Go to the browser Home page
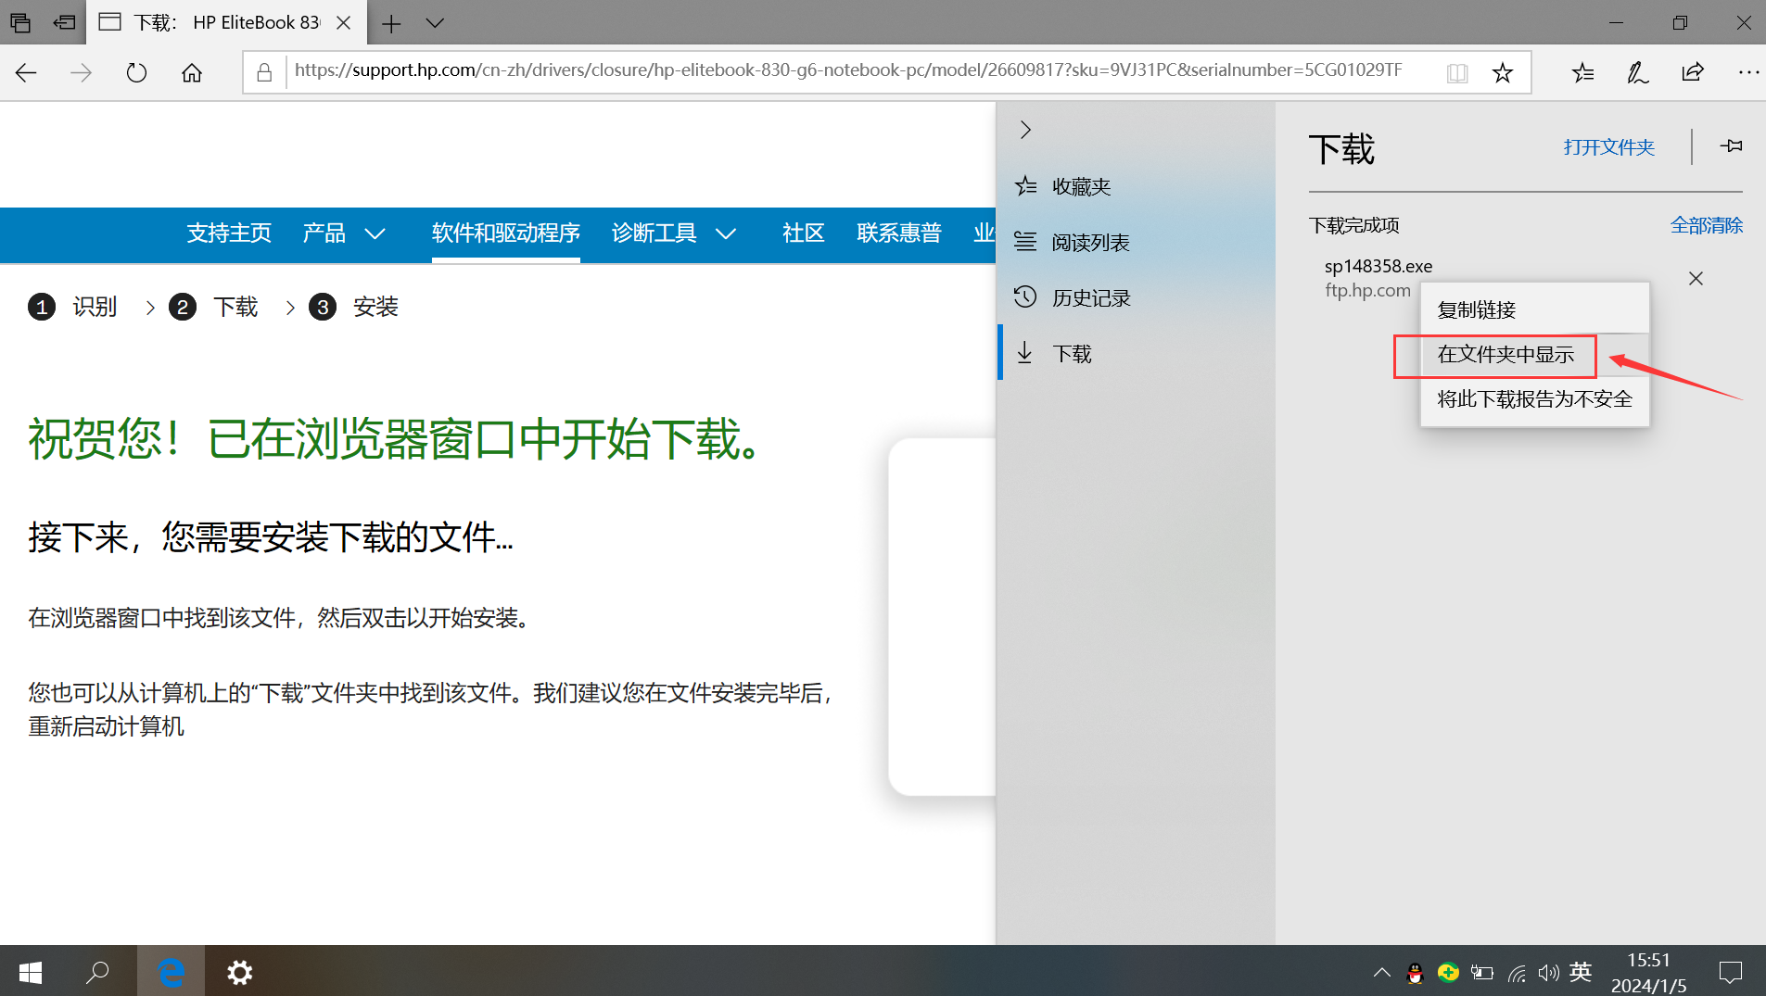The height and width of the screenshot is (996, 1766). pyautogui.click(x=192, y=72)
